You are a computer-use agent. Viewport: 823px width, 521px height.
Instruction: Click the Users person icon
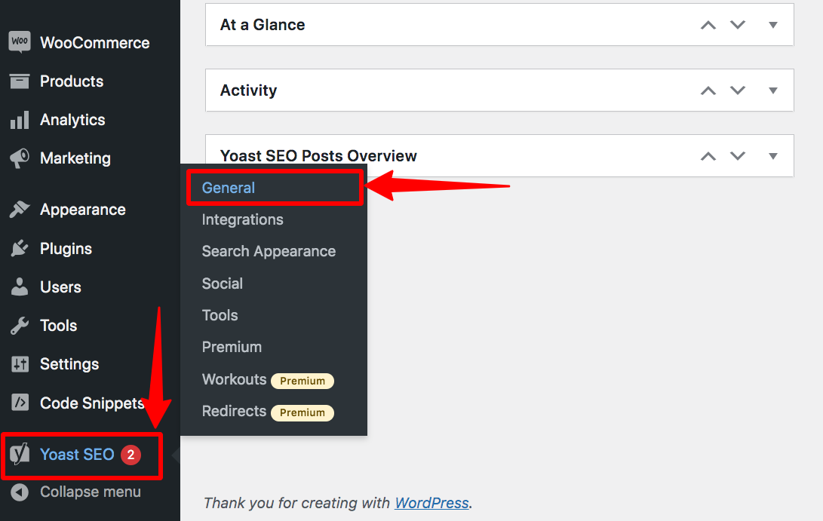pos(20,287)
